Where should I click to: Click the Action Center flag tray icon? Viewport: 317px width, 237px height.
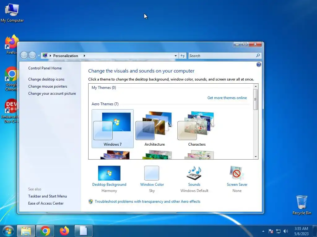click(271, 231)
